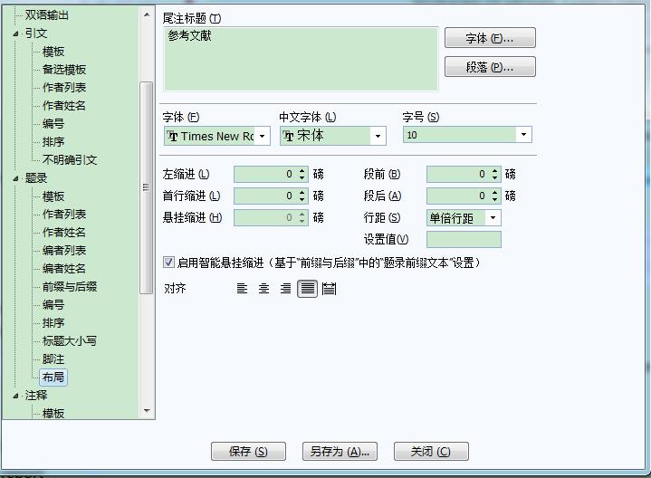Click 段落 (P)... button
This screenshot has width=651, height=478.
[490, 67]
